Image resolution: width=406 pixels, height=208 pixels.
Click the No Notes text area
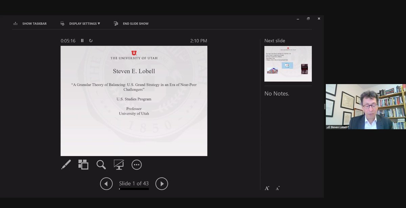click(277, 93)
